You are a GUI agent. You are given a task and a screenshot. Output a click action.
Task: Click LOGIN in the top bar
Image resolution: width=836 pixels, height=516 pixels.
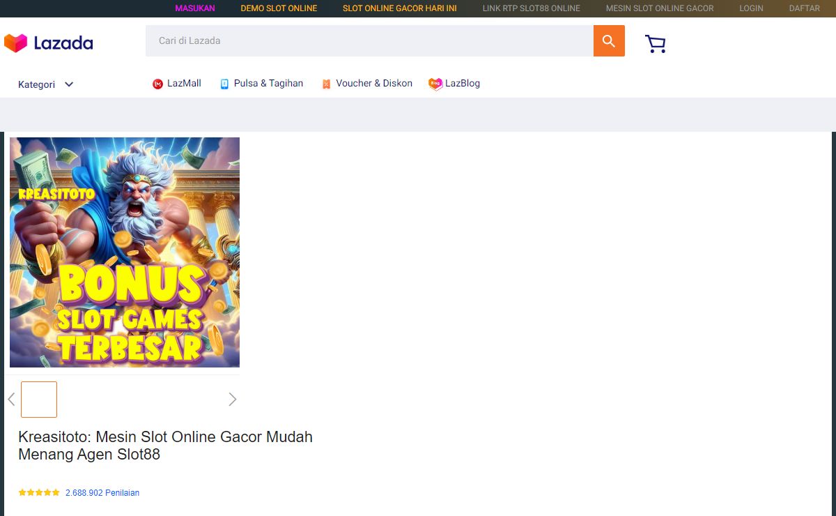coord(751,8)
